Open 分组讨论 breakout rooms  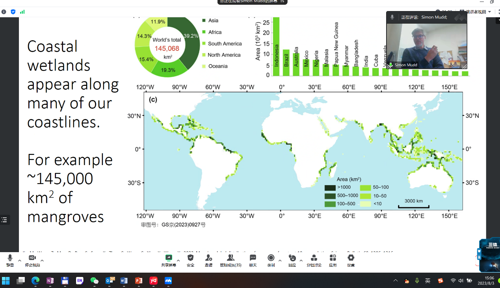click(314, 258)
